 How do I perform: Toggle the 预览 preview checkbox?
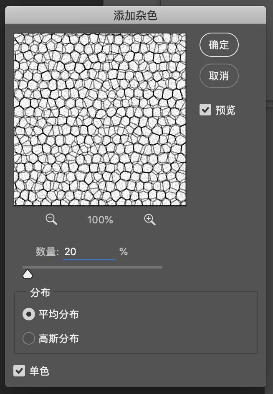pos(205,110)
